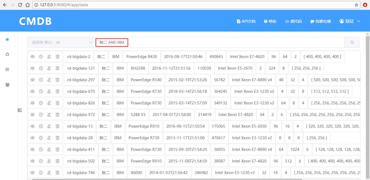Viewport: 370px width, 180px height.
Task: Show history clock icon for rd-bigdata-972
Action: pyautogui.click(x=41, y=115)
